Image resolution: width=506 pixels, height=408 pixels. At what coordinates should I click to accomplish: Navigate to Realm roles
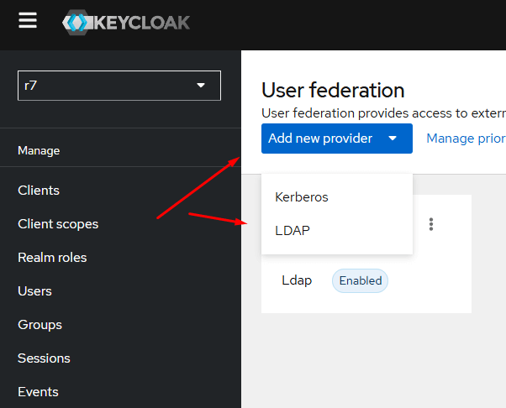tap(52, 258)
